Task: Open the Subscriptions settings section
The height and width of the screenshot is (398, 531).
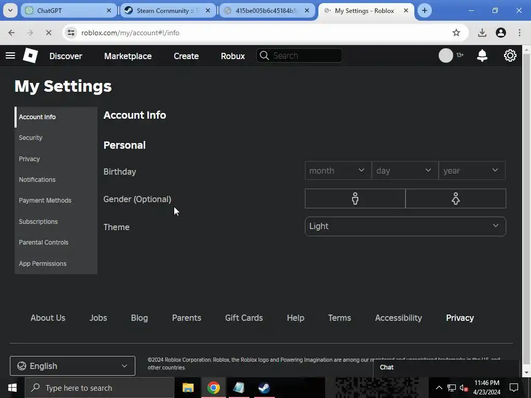Action: (x=56, y=222)
